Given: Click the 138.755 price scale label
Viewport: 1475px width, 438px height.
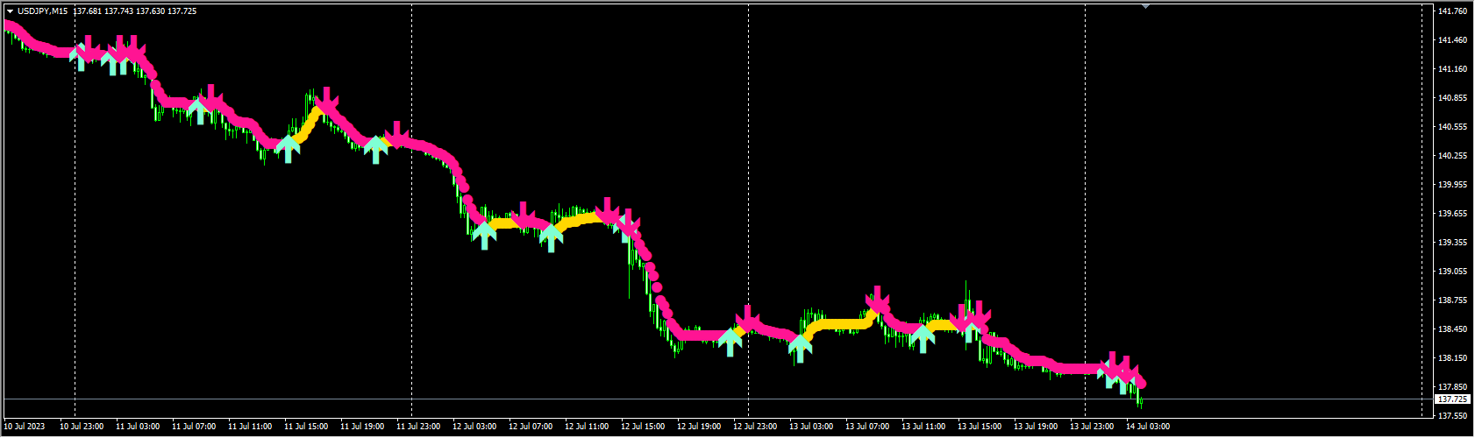Looking at the screenshot, I should click(x=1453, y=300).
